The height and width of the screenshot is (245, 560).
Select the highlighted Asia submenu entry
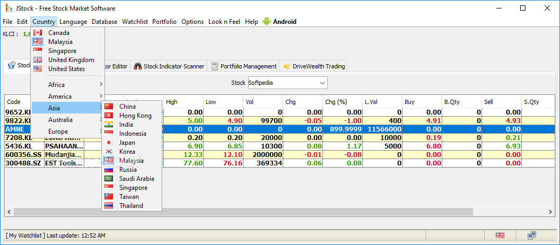click(67, 108)
